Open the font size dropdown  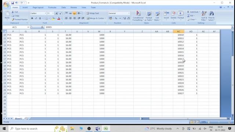53,13
